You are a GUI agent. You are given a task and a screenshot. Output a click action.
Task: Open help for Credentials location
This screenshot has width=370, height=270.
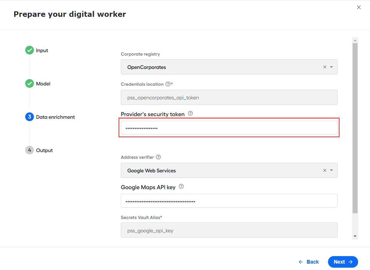(x=168, y=84)
